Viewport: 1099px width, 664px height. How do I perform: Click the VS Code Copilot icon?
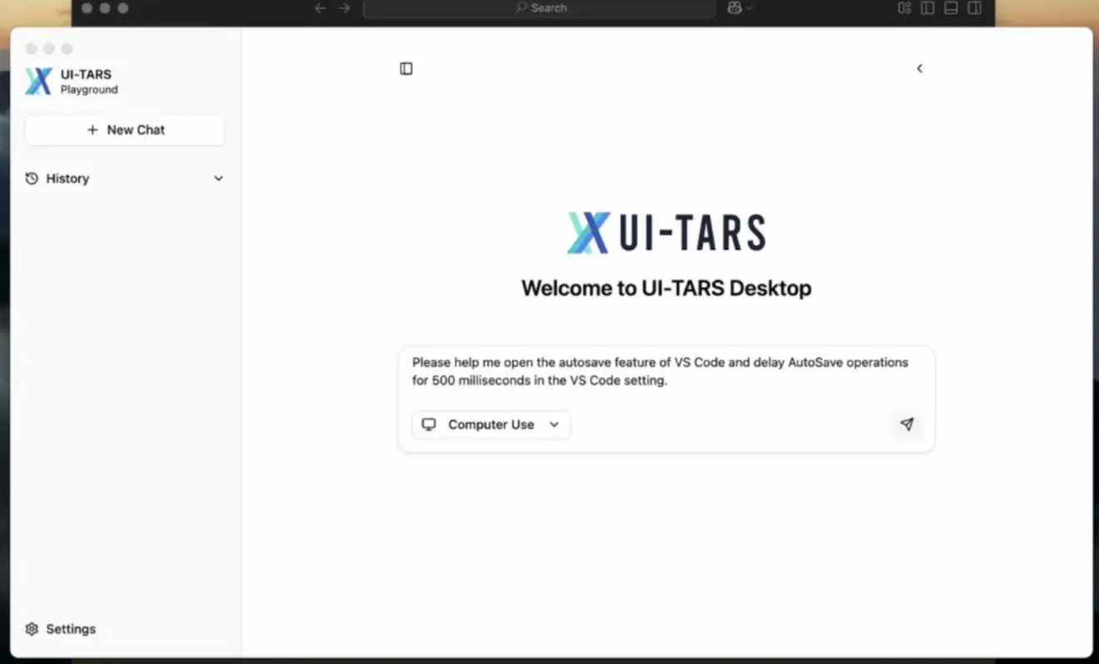[734, 7]
